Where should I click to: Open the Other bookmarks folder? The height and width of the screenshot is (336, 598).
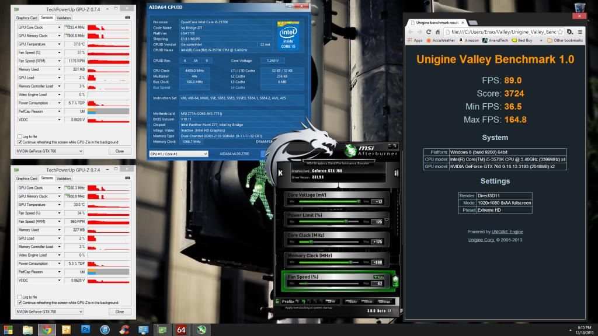[565, 40]
